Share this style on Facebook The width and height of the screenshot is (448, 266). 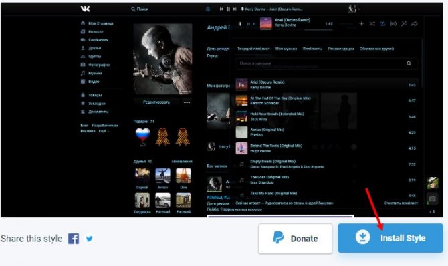74,239
